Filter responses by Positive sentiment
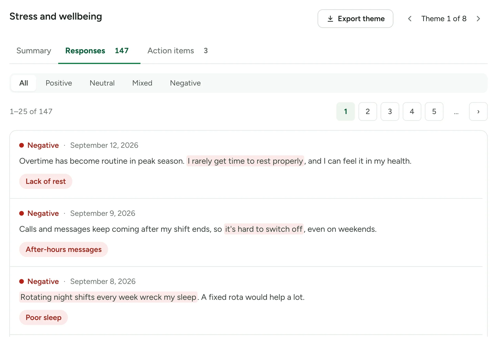The width and height of the screenshot is (497, 339). pos(59,83)
